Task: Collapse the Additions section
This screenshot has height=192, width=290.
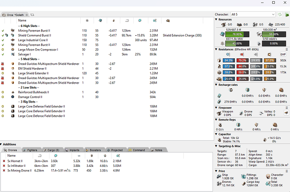Action: coord(1,144)
